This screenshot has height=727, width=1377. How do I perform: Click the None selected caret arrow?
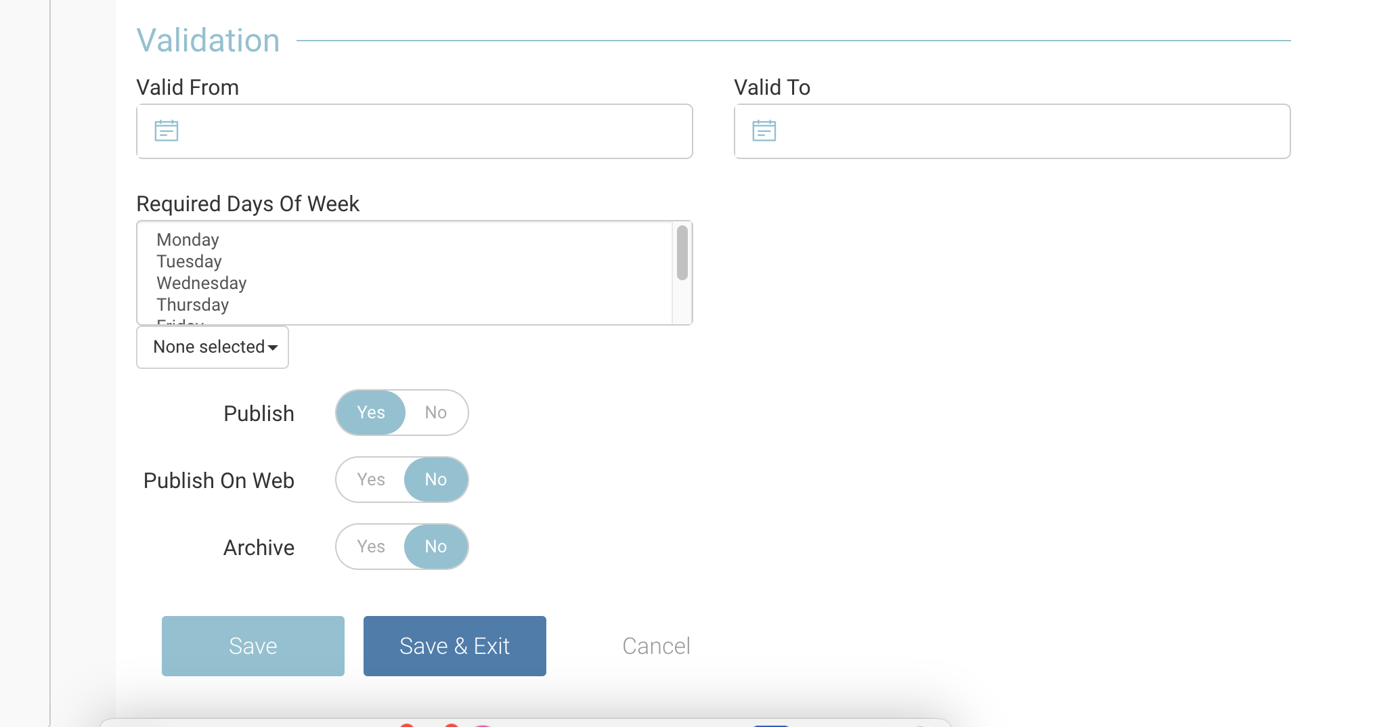tap(273, 348)
